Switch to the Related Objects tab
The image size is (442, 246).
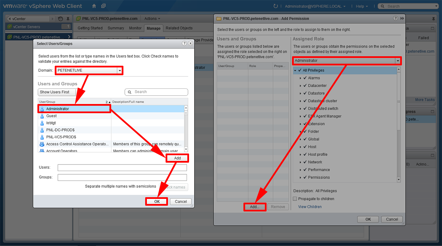tap(179, 28)
